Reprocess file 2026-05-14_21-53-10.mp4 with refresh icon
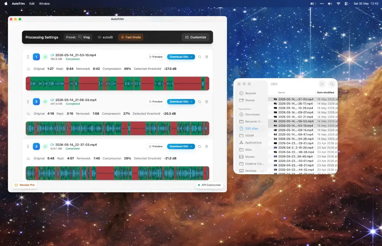This screenshot has height=246, width=382. 200,57
